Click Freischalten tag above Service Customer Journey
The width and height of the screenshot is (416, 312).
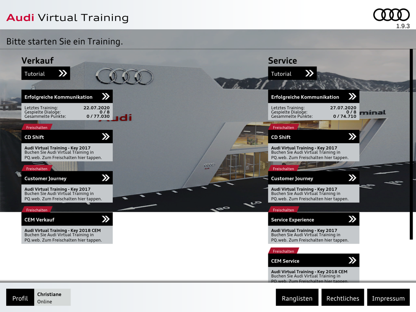pos(284,168)
